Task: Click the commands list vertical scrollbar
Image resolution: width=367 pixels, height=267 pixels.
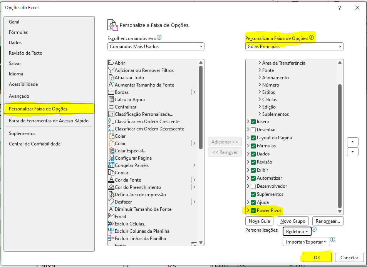Action: coord(201,108)
